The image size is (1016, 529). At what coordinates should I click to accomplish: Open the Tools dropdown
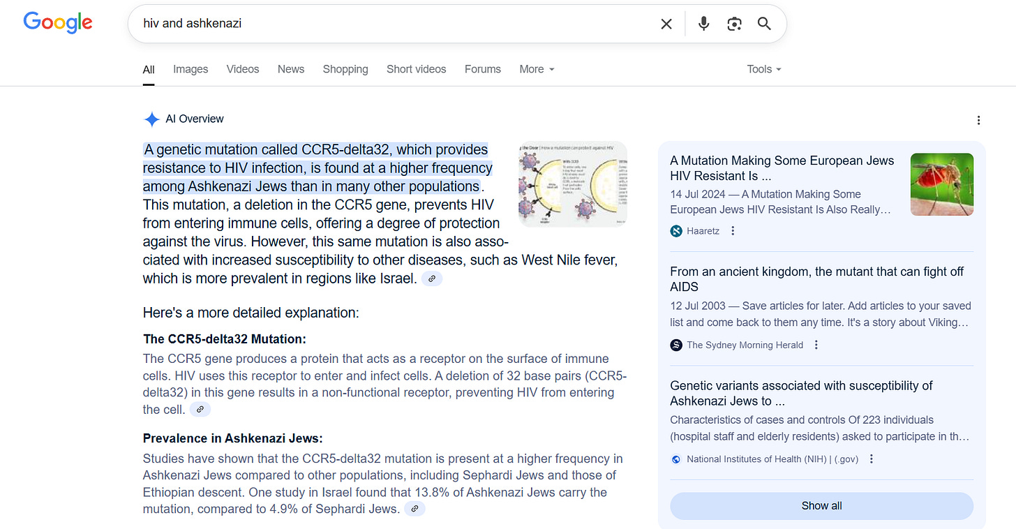point(764,69)
